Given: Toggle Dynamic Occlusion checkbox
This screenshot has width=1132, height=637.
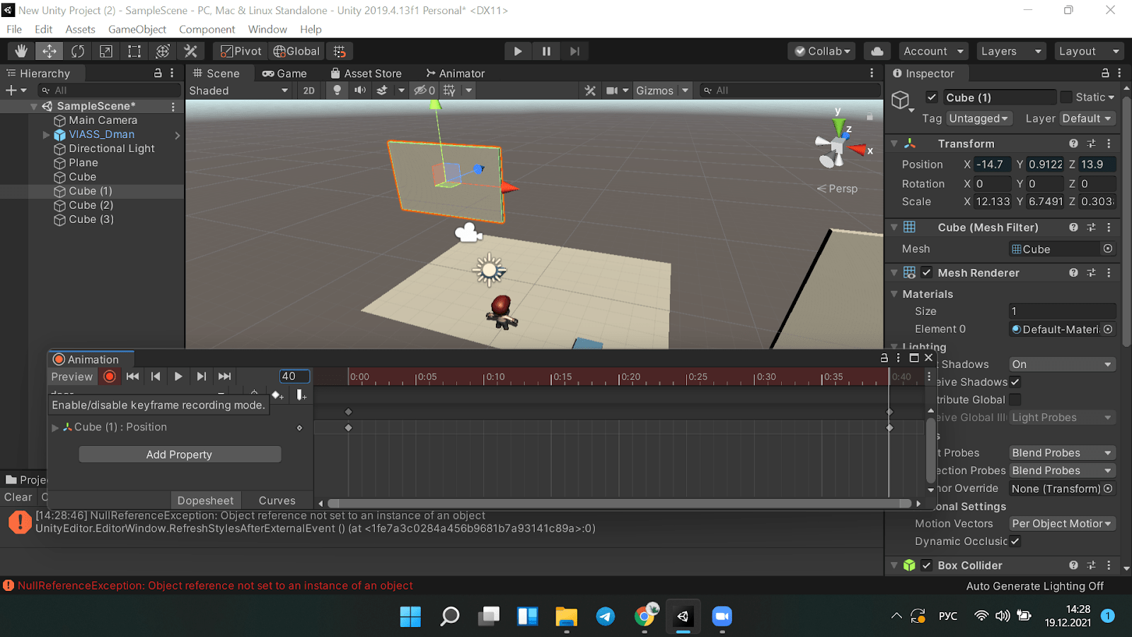Looking at the screenshot, I should point(1015,541).
